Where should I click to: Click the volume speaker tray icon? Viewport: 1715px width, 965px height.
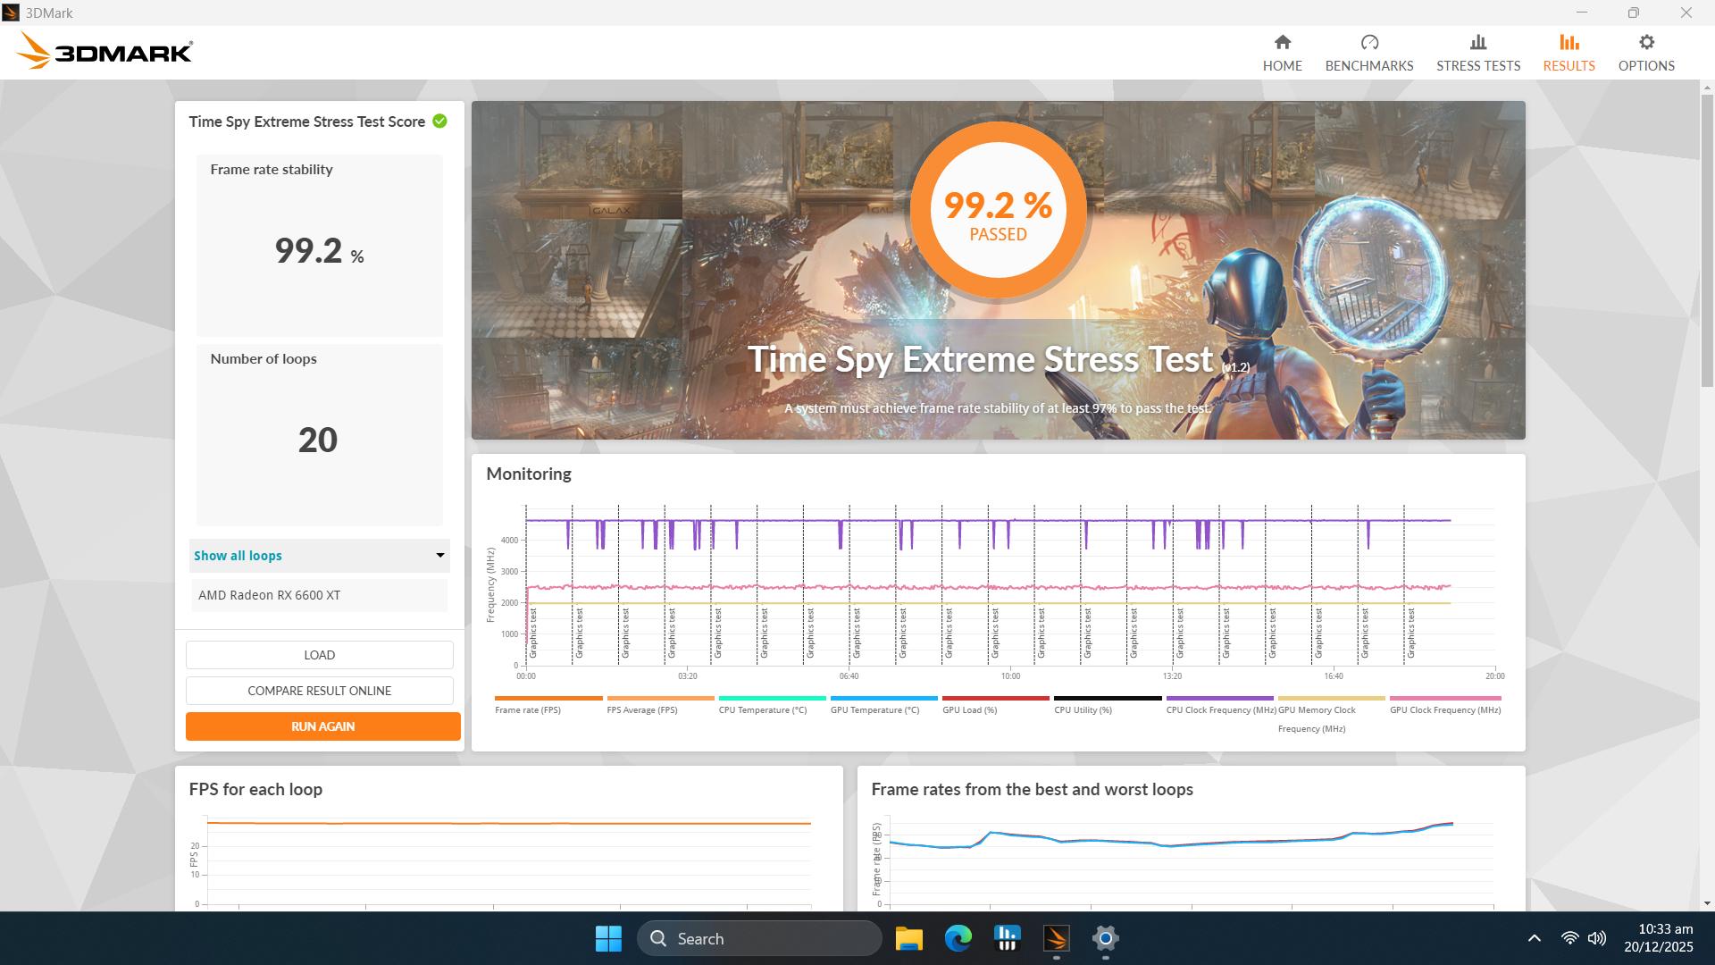tap(1597, 938)
